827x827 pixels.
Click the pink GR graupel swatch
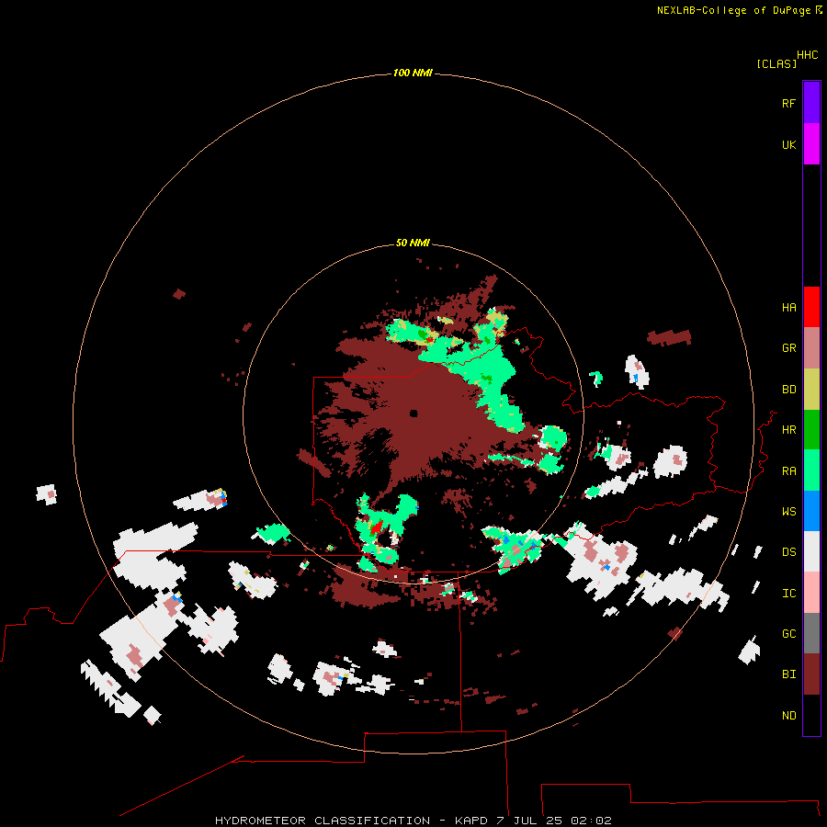click(811, 348)
